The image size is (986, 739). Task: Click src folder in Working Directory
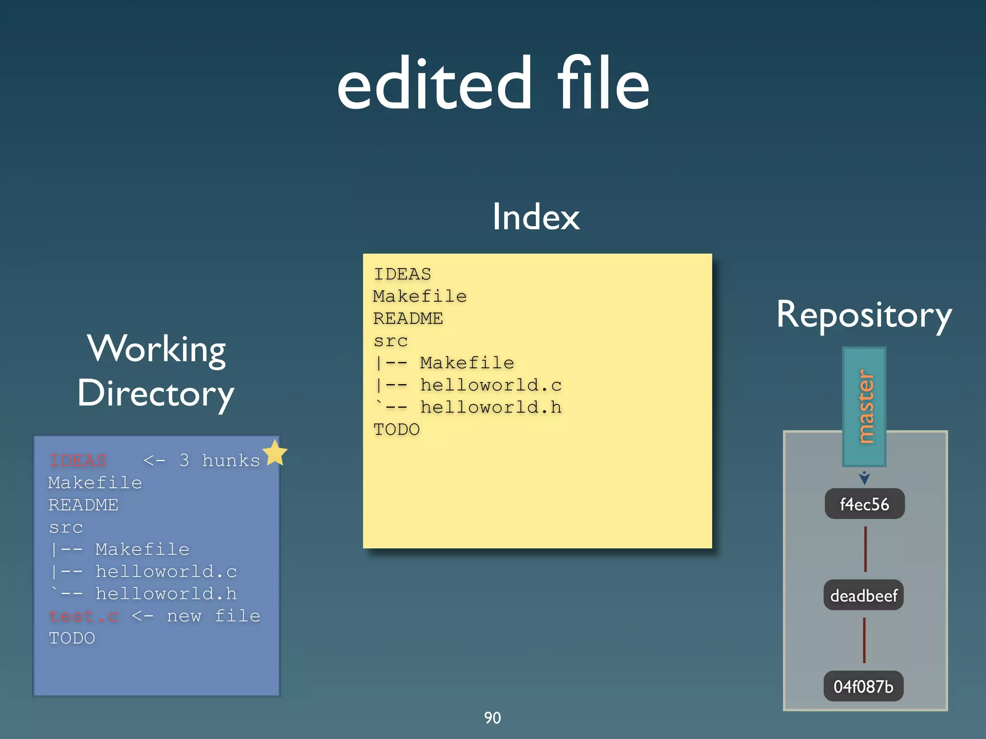(66, 527)
